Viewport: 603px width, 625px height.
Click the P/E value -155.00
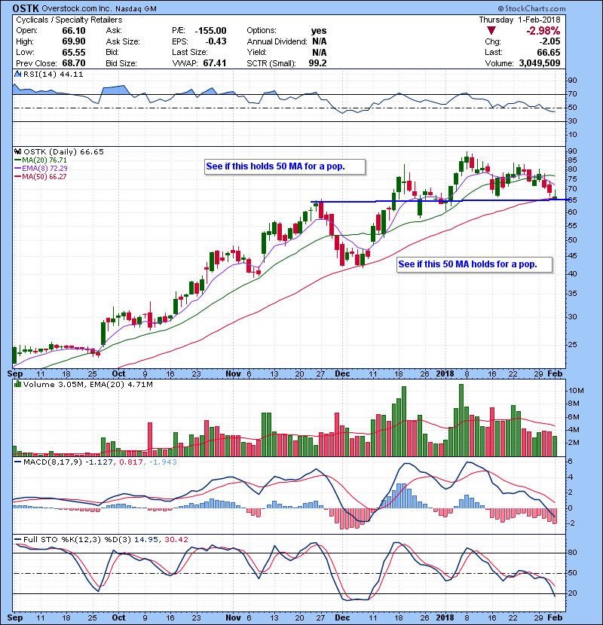210,31
